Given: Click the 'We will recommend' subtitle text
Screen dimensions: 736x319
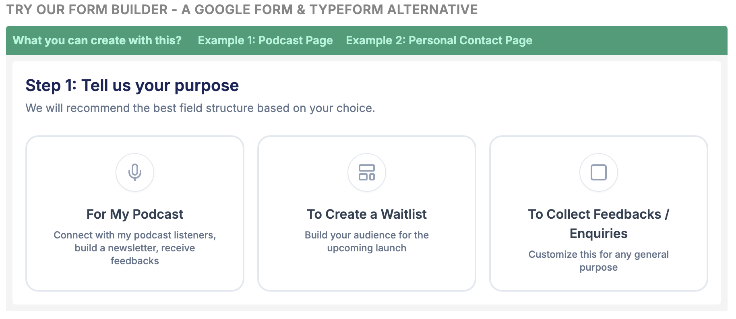Looking at the screenshot, I should (x=200, y=108).
